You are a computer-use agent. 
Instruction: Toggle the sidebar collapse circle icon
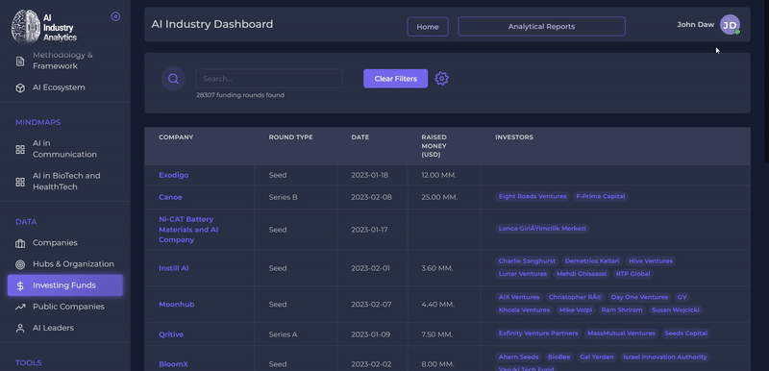[x=115, y=16]
